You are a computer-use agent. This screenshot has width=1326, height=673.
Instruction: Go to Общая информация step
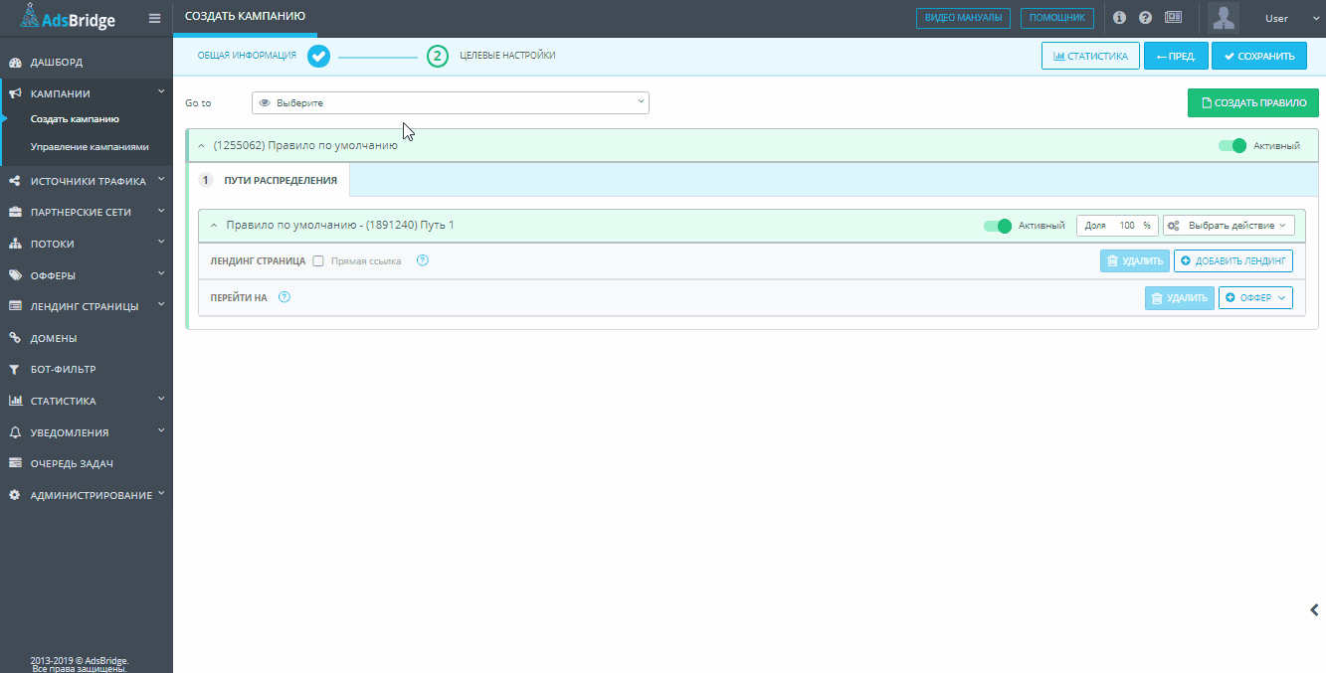click(247, 56)
